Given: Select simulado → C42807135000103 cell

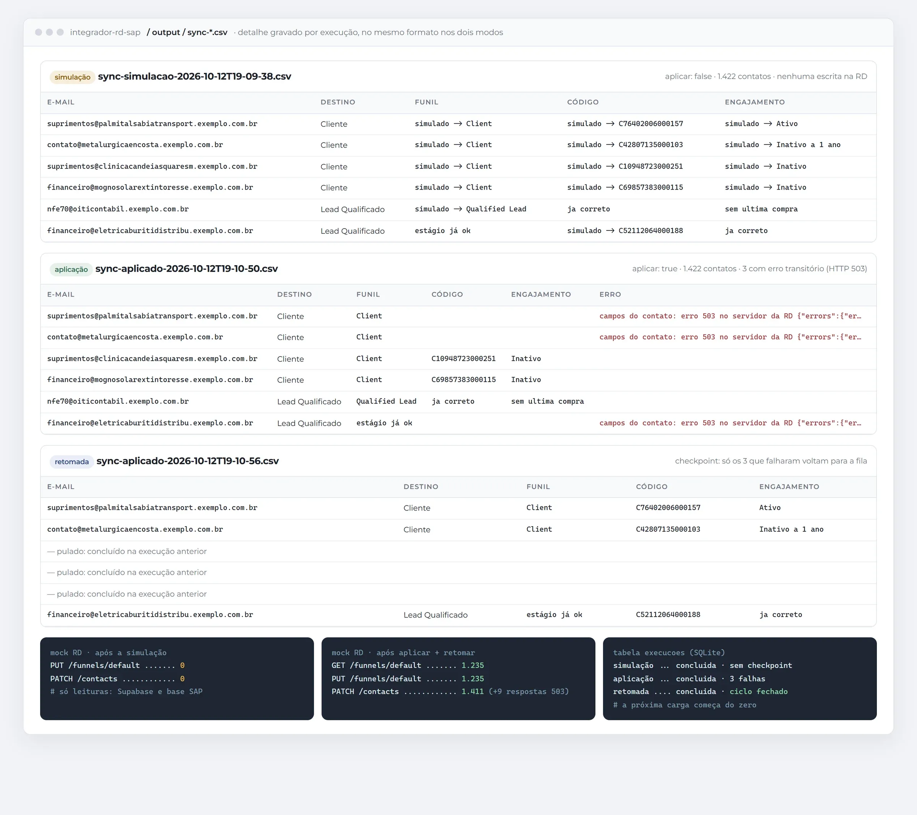Looking at the screenshot, I should [625, 145].
